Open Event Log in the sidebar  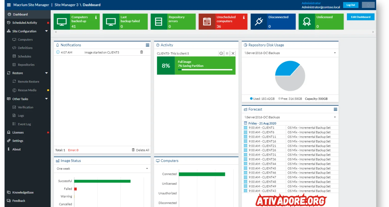(24, 124)
